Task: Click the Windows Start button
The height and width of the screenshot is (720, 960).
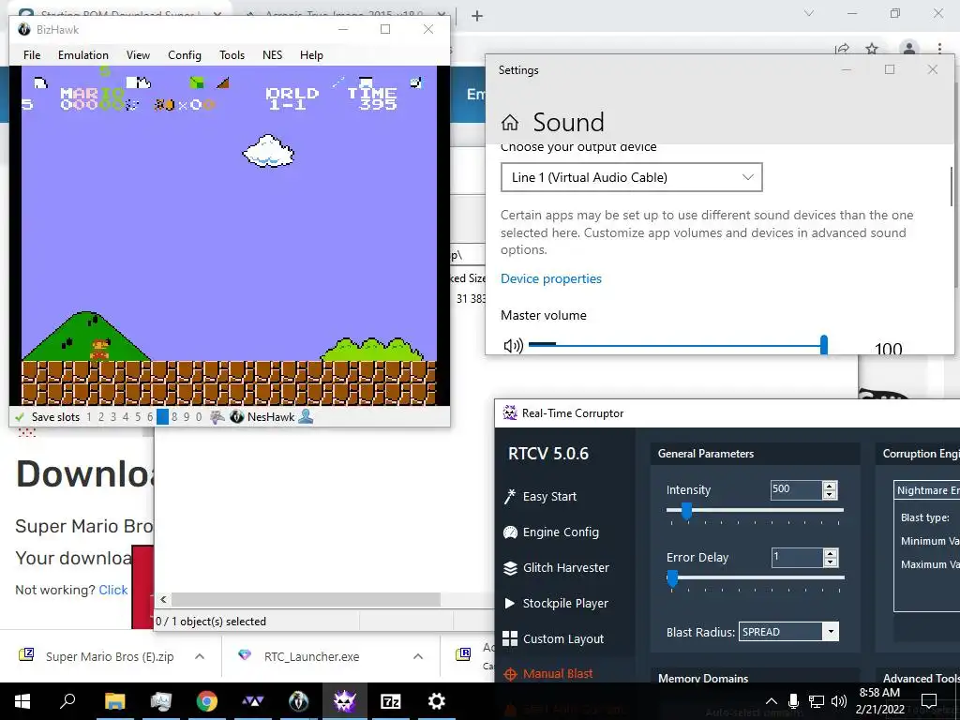Action: click(22, 701)
